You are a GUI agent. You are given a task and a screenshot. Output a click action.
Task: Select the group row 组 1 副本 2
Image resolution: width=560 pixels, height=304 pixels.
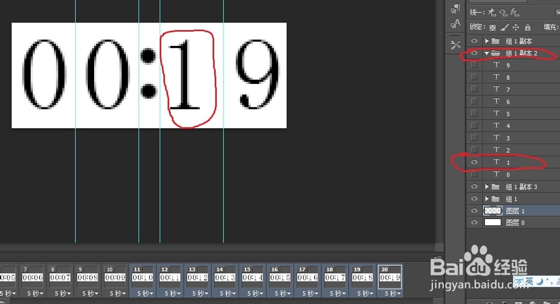pyautogui.click(x=513, y=53)
